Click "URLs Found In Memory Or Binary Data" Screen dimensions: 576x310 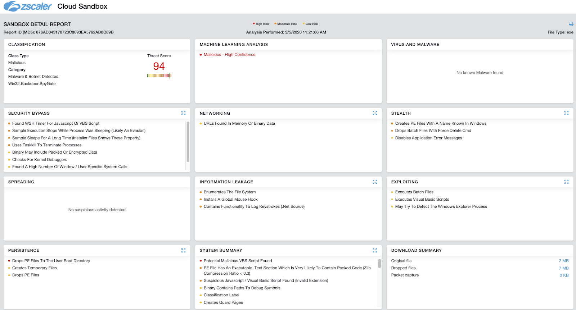pos(239,123)
